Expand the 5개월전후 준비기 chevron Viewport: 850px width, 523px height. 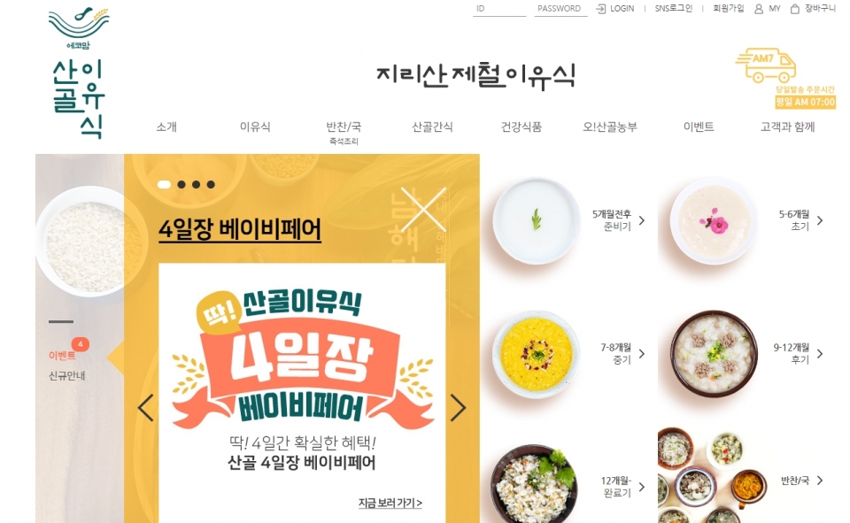(x=642, y=220)
